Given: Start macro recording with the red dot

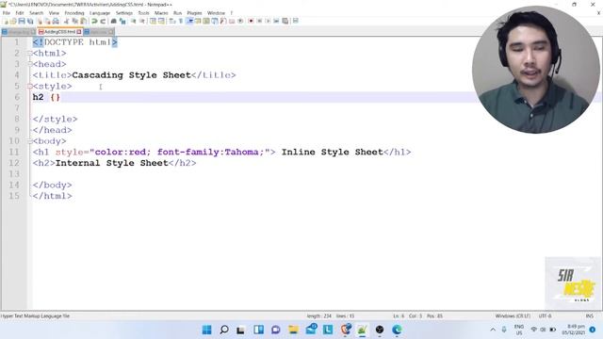Looking at the screenshot, I should point(251,21).
